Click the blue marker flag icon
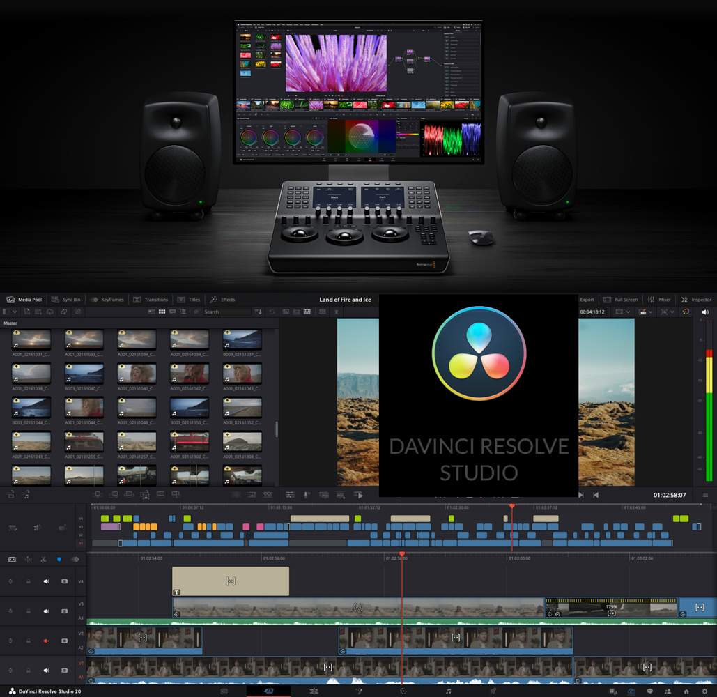The width and height of the screenshot is (717, 697). pyautogui.click(x=59, y=559)
